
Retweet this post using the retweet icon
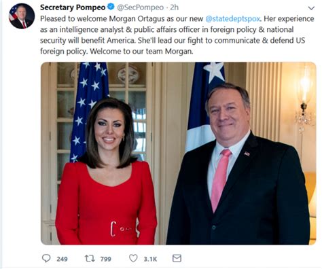[x=90, y=258]
